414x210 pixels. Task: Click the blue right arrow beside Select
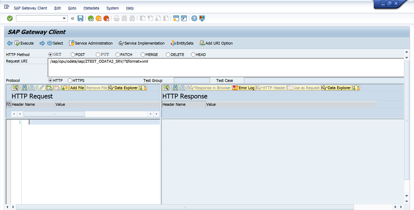pyautogui.click(x=42, y=43)
